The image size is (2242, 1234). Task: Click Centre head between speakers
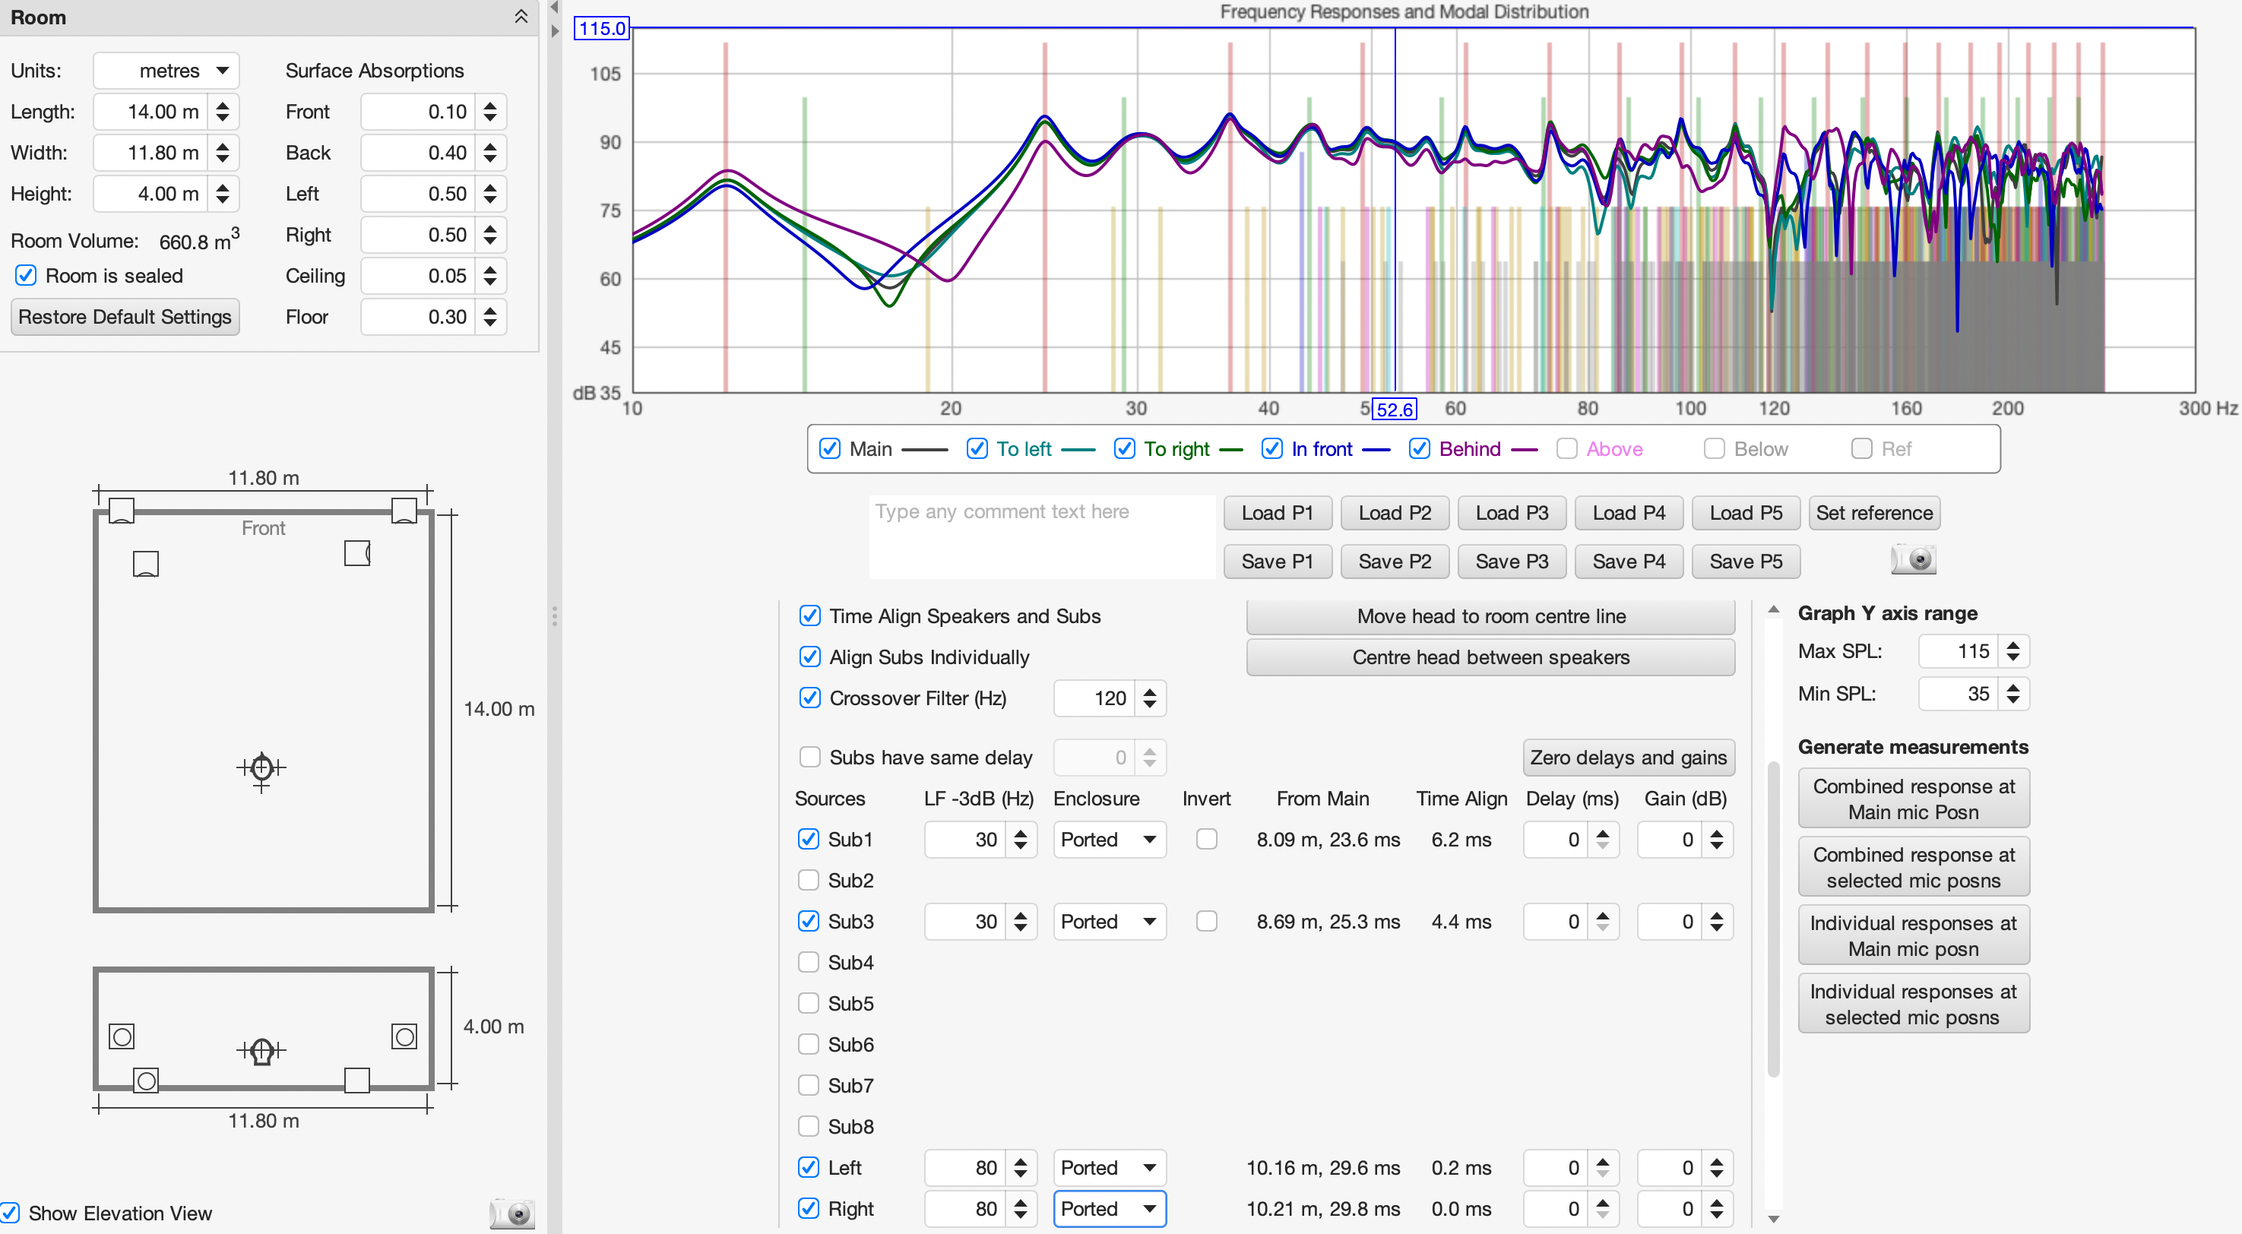[x=1490, y=657]
